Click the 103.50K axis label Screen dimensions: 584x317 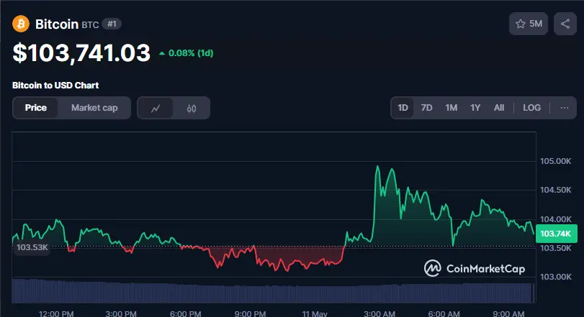555,248
